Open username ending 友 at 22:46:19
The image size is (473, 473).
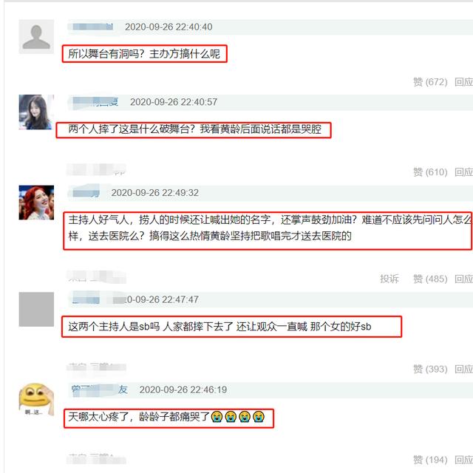tap(100, 389)
